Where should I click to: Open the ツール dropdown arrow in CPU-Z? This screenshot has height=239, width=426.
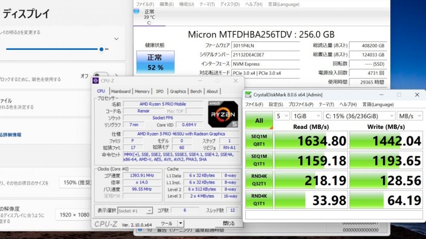(x=181, y=223)
